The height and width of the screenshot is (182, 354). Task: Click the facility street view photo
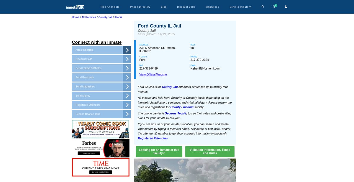[185, 170]
